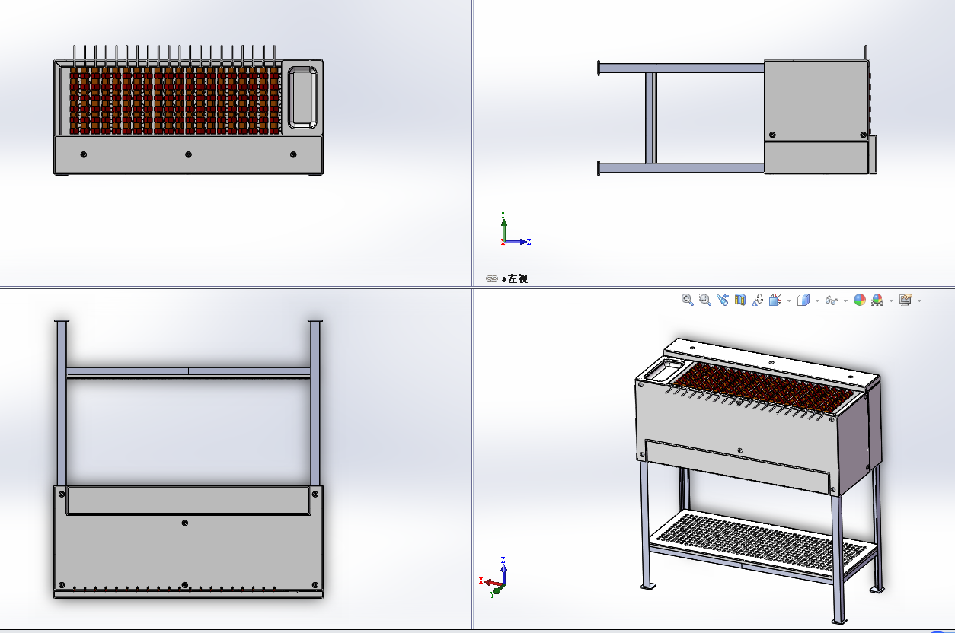Click the YZ triad in left-view viewport
The image size is (955, 633).
tap(515, 229)
